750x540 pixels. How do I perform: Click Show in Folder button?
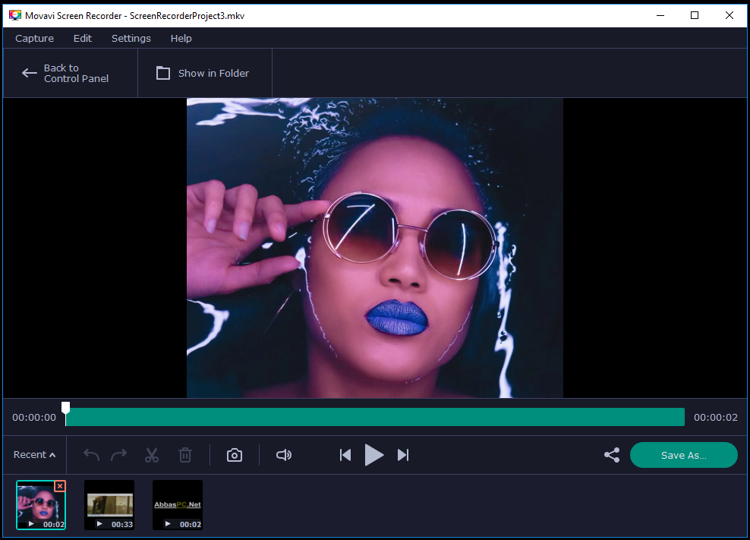(203, 73)
